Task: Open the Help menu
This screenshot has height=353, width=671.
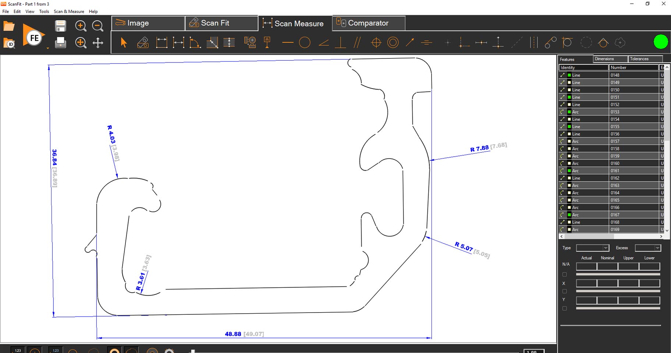Action: coord(93,11)
